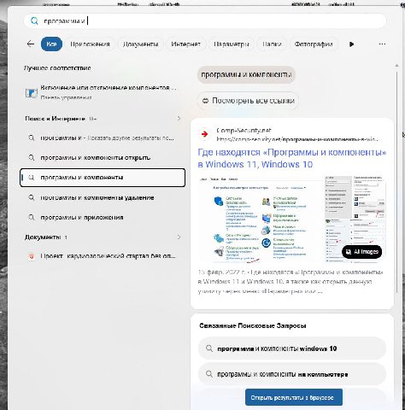Expand the 'Документы' section chevron

tap(179, 237)
